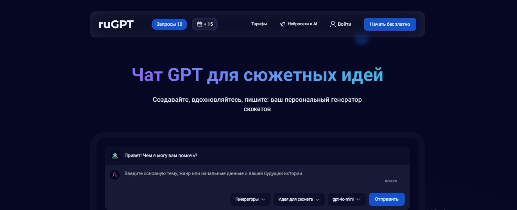517x210 pixels.
Task: Choose model in gpt-4o-mini dropdown
Action: (x=347, y=199)
